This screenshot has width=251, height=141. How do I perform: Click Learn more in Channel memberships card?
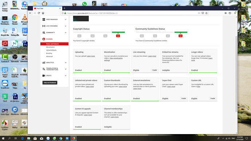tap(115, 117)
